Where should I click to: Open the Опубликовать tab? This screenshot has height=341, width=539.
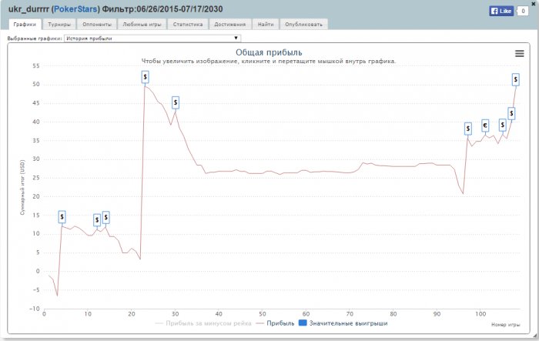[x=304, y=25]
